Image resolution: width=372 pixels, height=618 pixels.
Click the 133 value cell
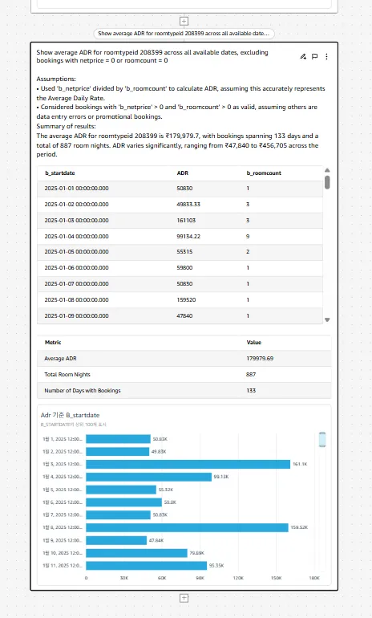click(x=251, y=391)
